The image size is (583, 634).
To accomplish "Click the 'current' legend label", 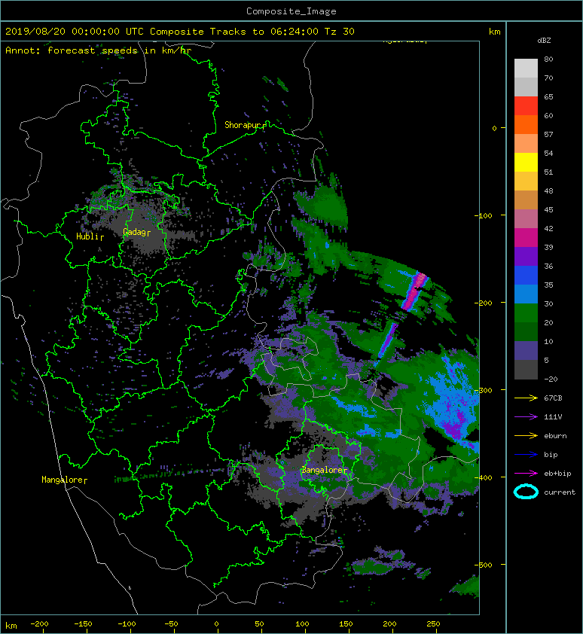I will click(560, 492).
